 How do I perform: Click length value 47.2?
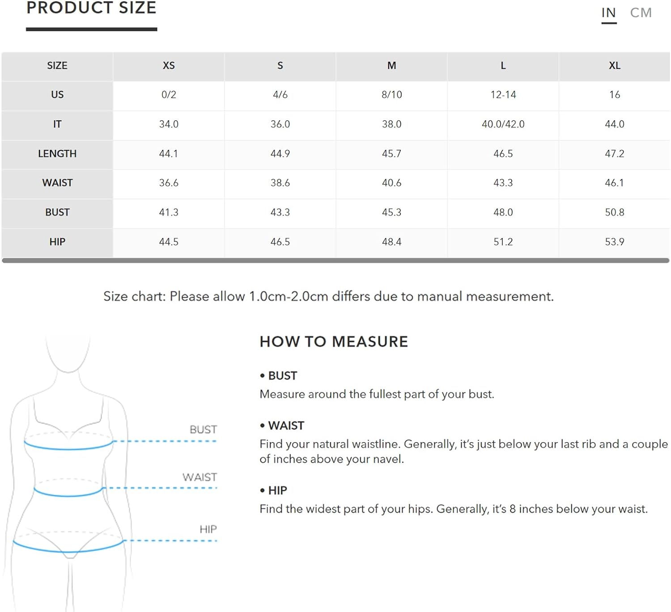pyautogui.click(x=615, y=154)
